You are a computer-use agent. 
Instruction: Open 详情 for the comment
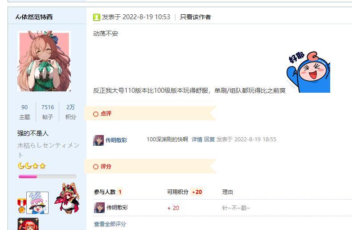tap(197, 140)
